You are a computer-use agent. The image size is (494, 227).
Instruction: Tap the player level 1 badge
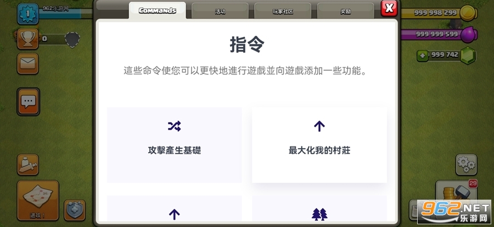pyautogui.click(x=28, y=14)
